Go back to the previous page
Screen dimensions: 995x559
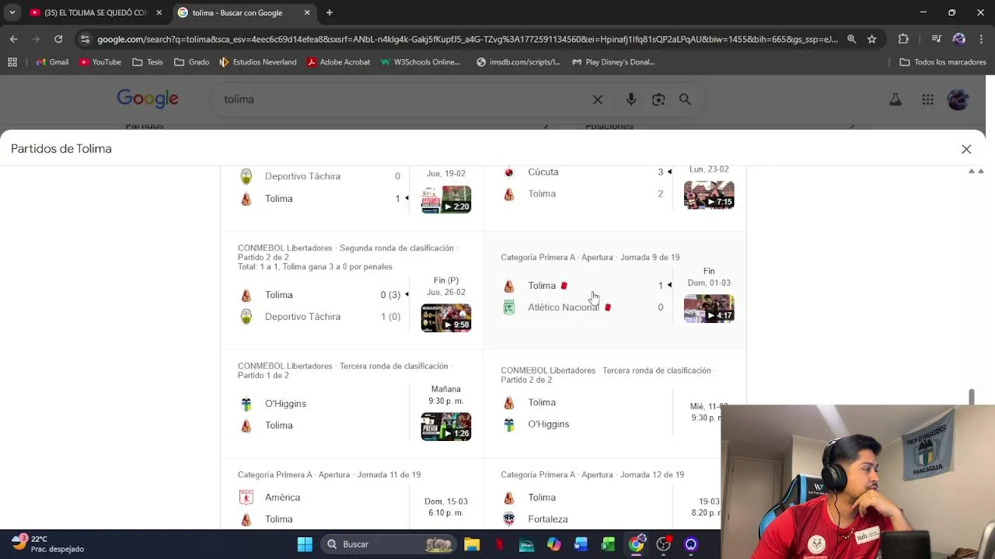tap(14, 39)
